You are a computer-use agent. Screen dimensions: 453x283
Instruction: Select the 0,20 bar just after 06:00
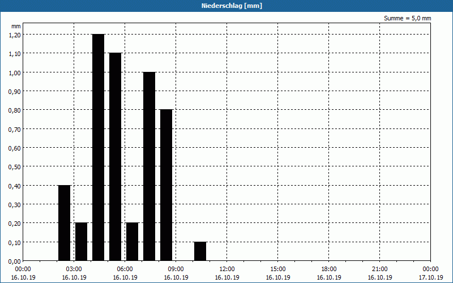132,241
